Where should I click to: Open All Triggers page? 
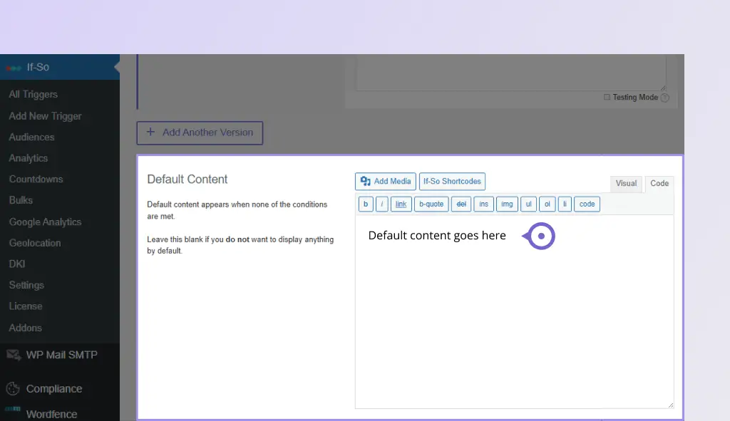(33, 95)
